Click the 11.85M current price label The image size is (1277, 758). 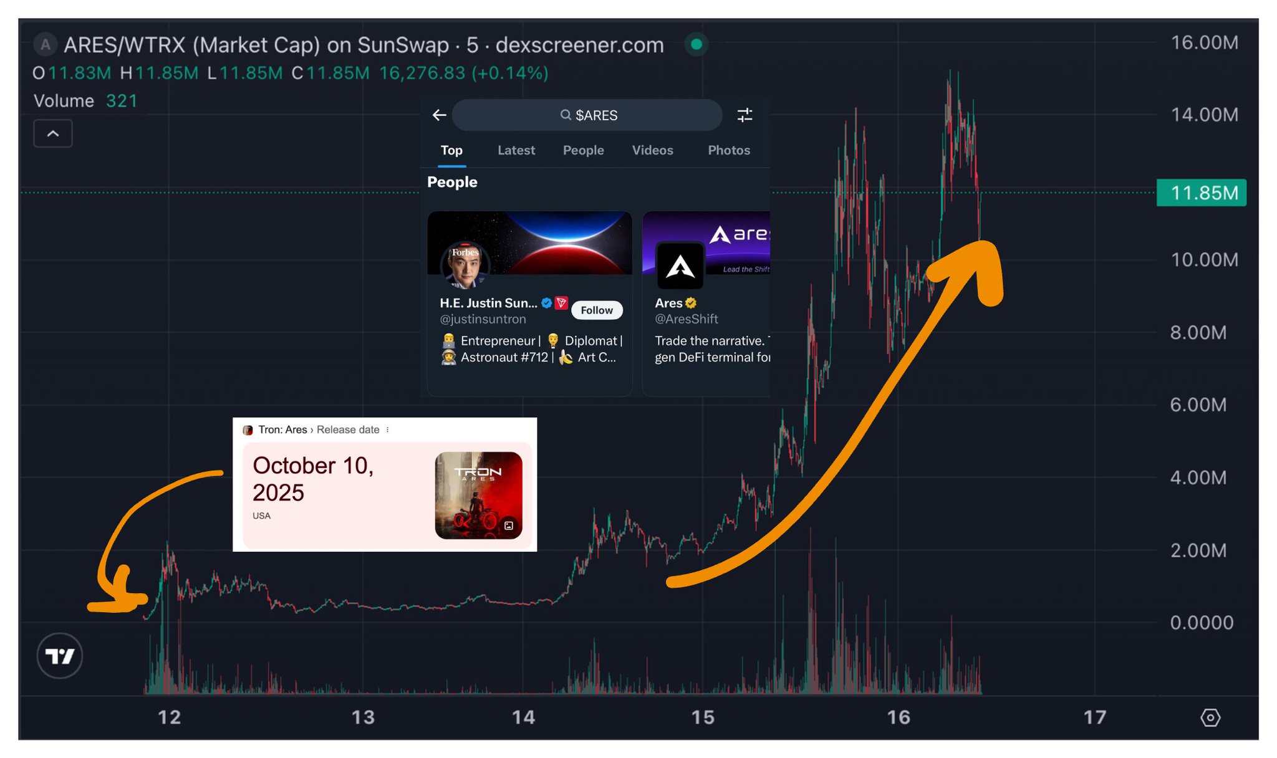(x=1201, y=193)
